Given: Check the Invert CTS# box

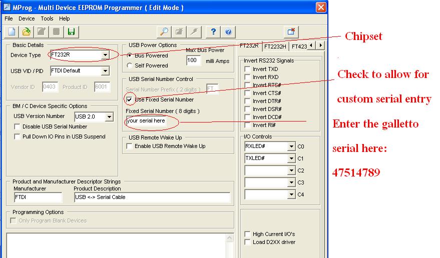Looking at the screenshot, I should 247,93.
